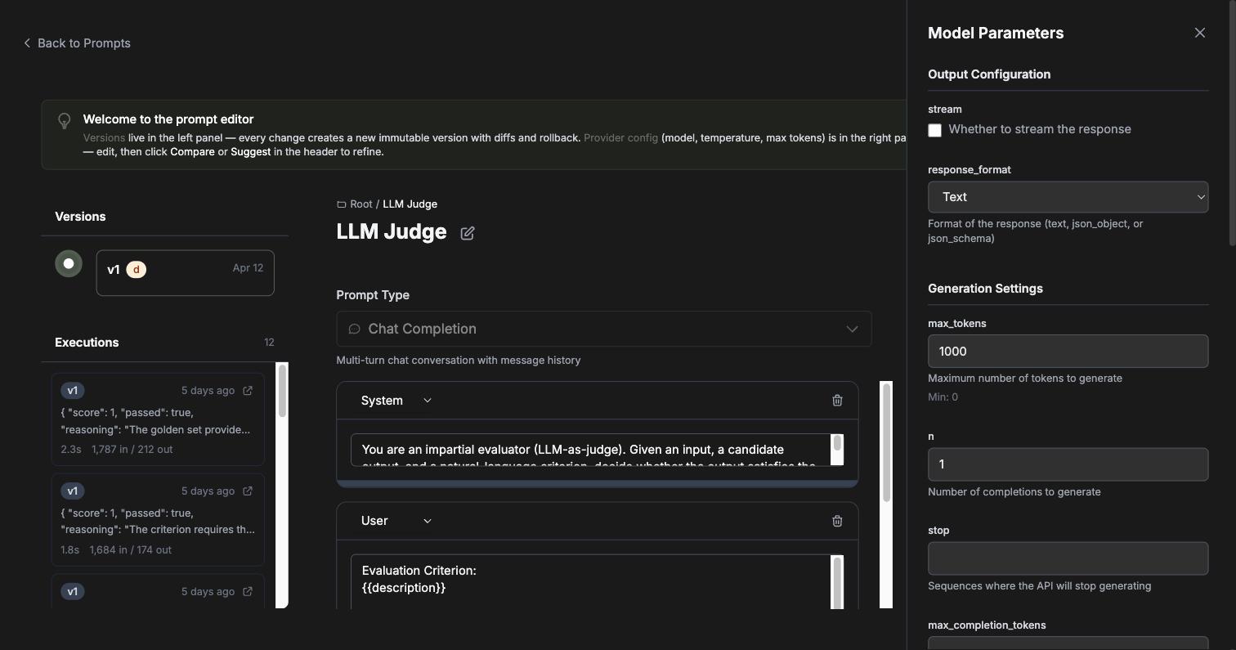Delete the User message
The image size is (1236, 650).
837,521
